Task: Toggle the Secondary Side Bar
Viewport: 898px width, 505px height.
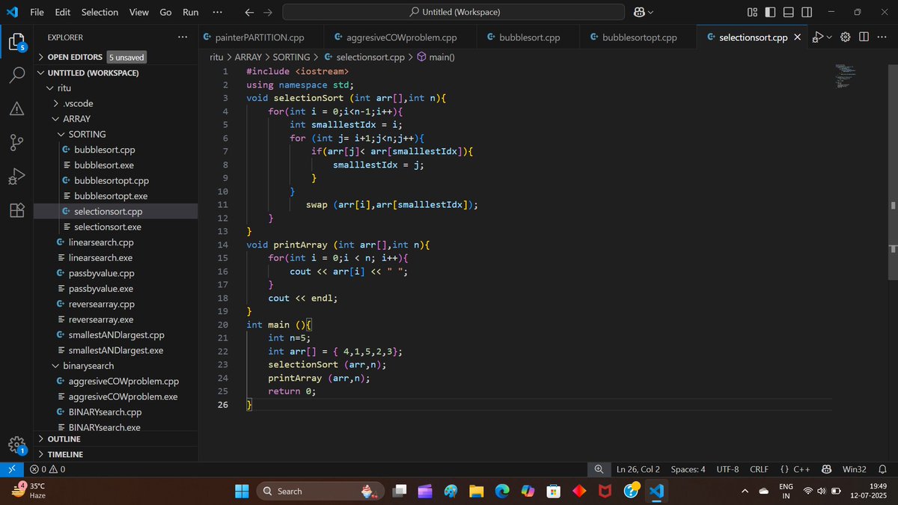Action: [807, 12]
